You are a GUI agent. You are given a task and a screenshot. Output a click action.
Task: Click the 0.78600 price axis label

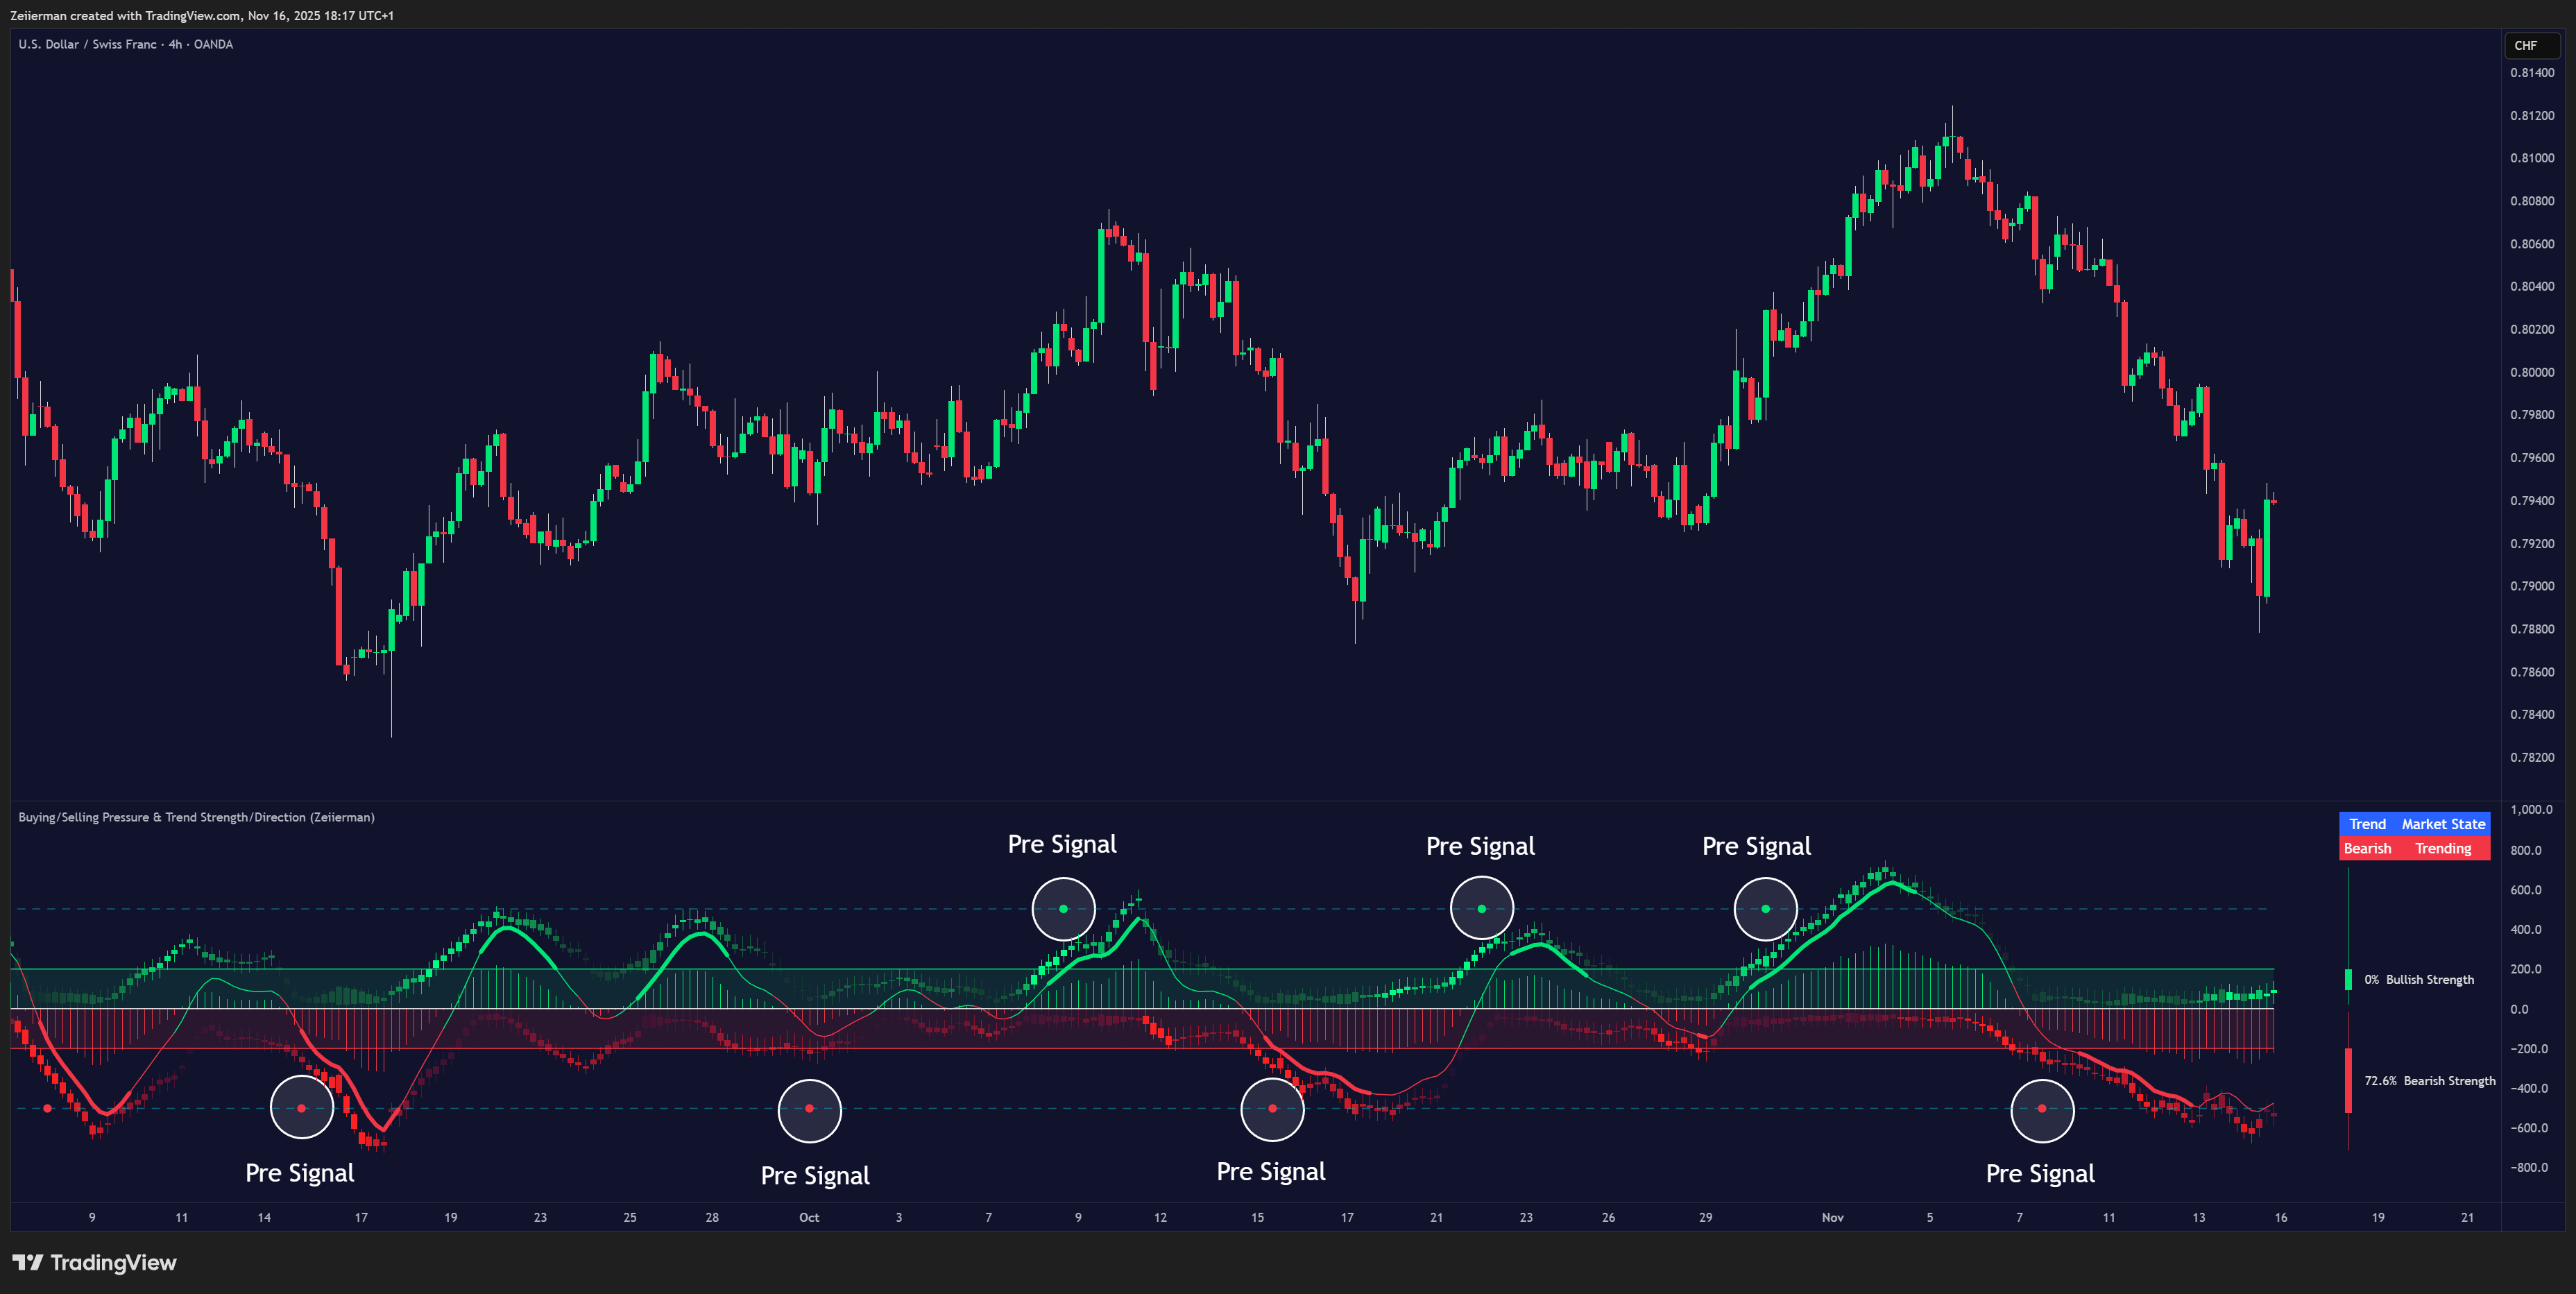pos(2532,672)
